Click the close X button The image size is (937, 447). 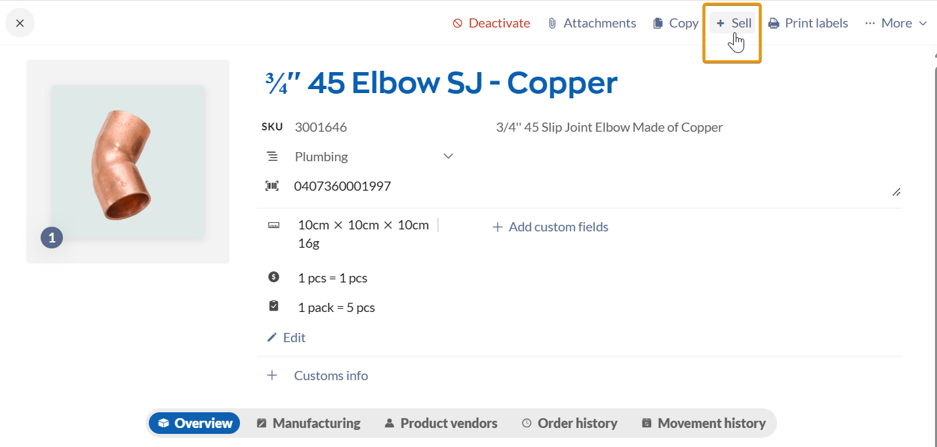(x=20, y=24)
